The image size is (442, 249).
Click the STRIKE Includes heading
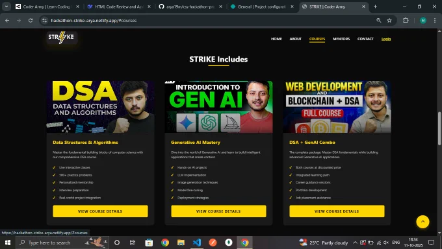click(218, 60)
